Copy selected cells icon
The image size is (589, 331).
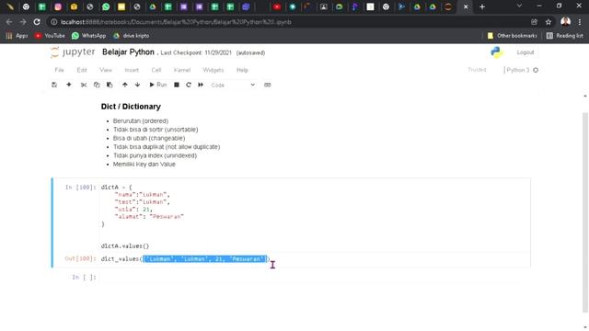click(97, 85)
